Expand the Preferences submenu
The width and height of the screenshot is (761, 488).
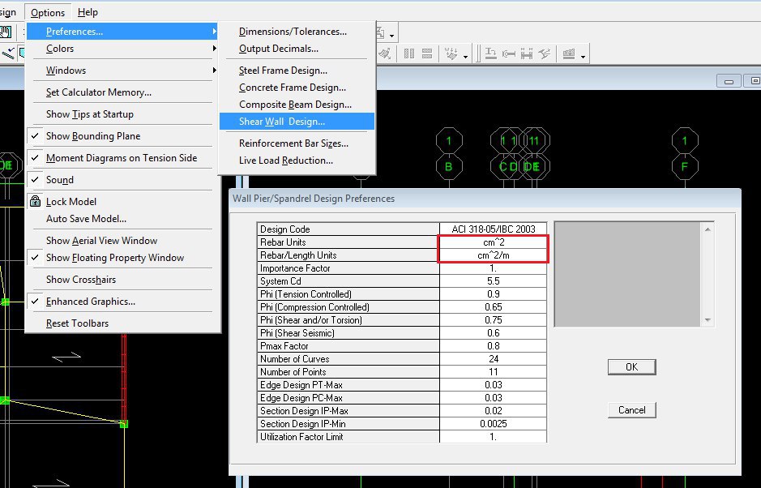pos(123,32)
